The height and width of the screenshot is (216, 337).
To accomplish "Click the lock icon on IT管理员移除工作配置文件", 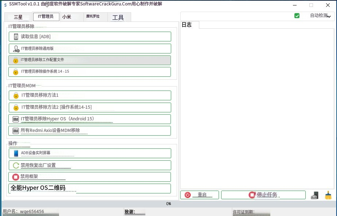I will coord(15,60).
